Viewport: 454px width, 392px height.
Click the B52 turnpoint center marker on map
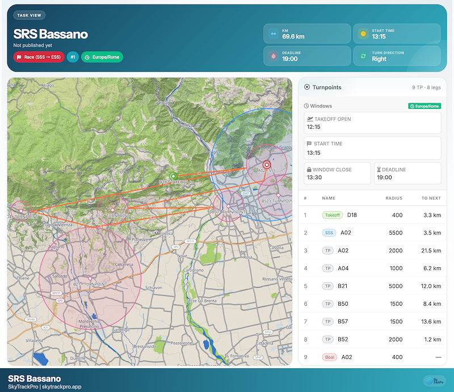(x=278, y=195)
